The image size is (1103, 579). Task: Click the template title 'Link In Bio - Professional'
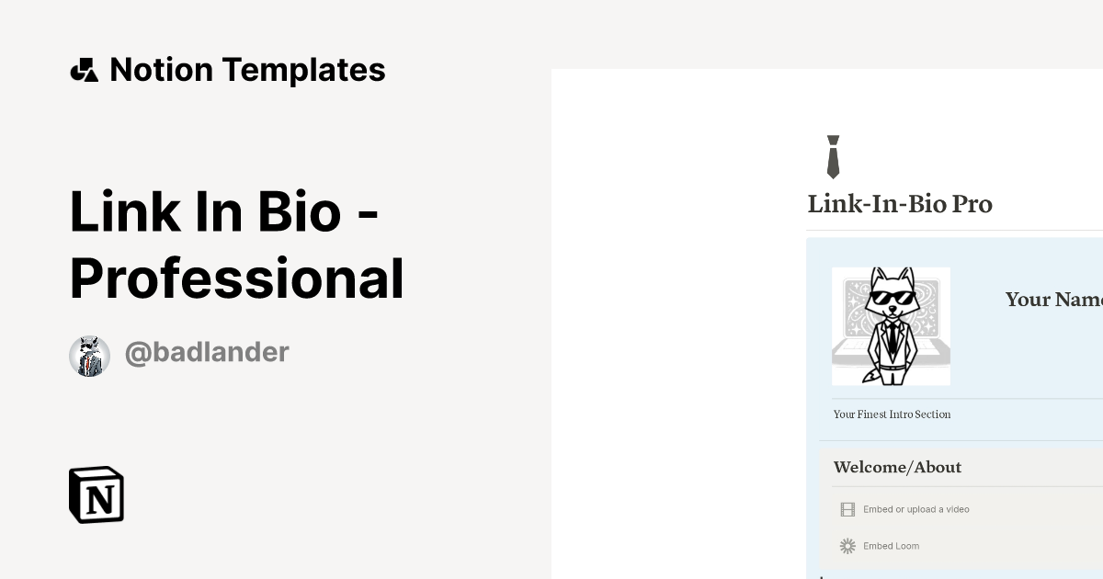[237, 244]
